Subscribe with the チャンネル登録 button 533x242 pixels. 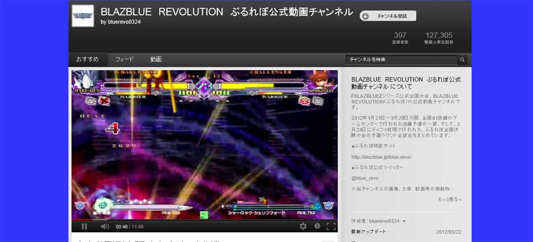388,16
